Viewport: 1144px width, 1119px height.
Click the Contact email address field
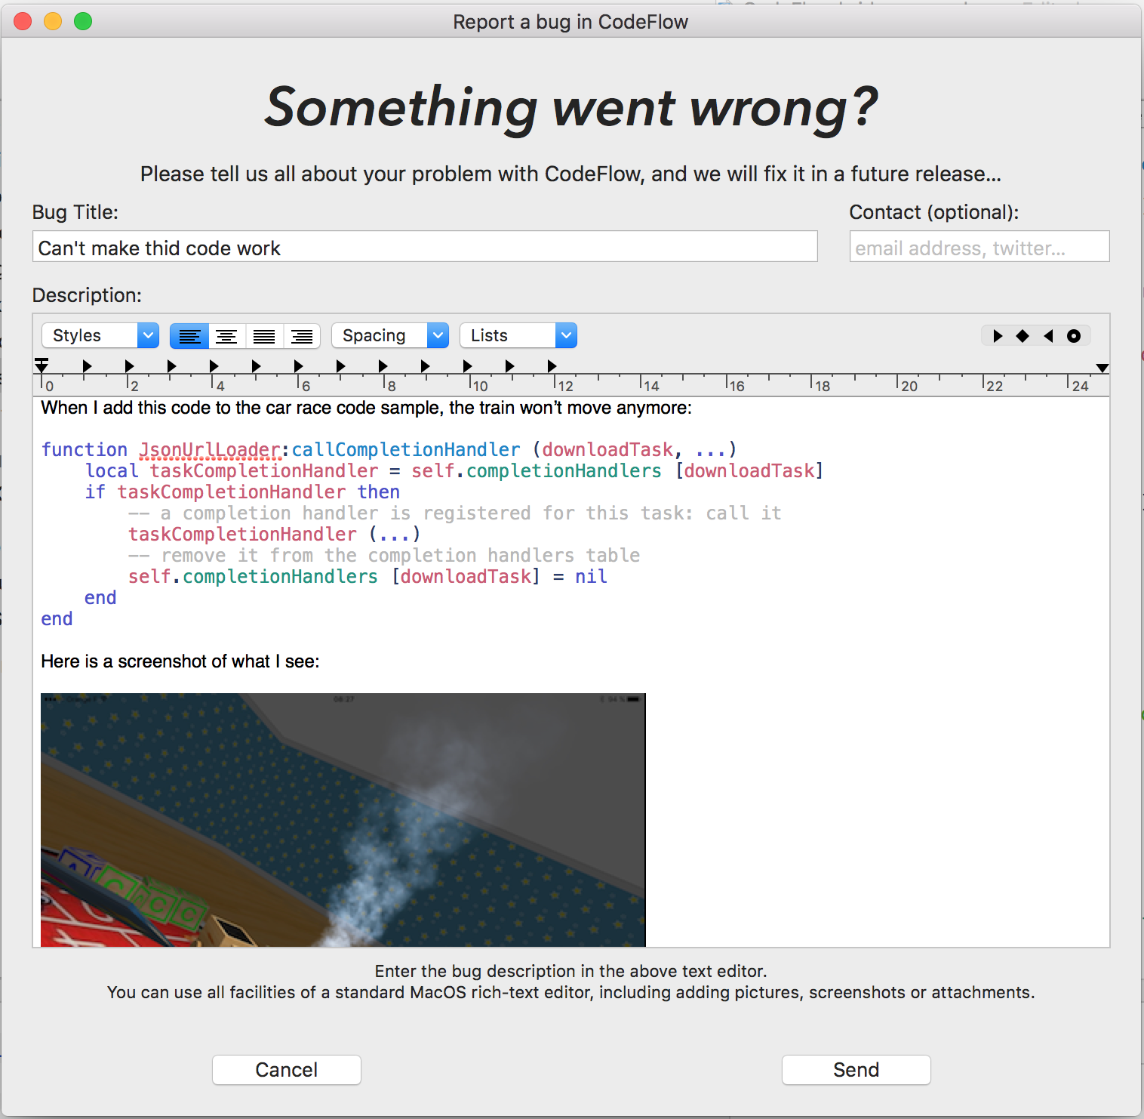[x=979, y=247]
